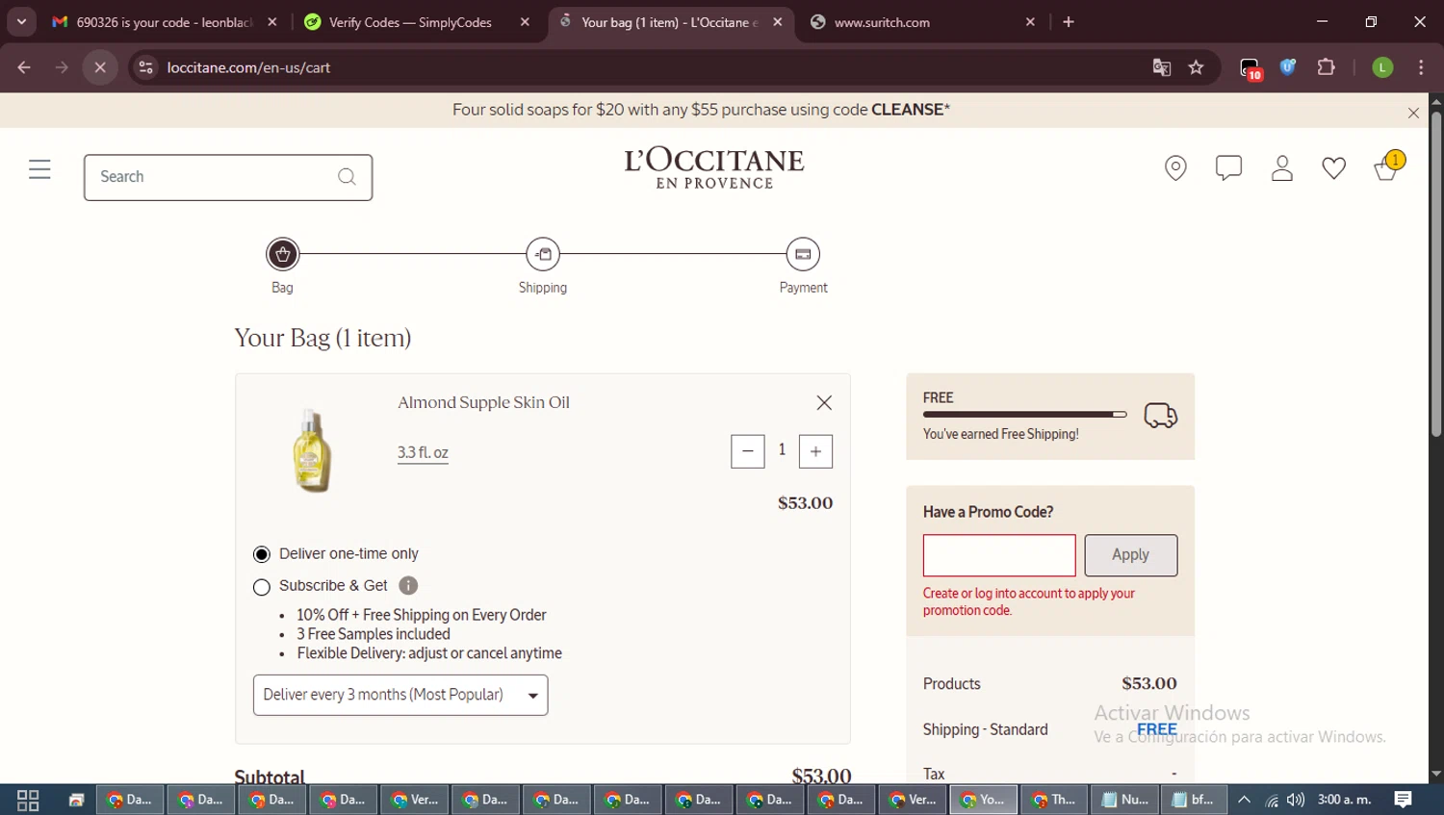Increase quantity with the plus button
The image size is (1444, 815).
[x=815, y=451]
